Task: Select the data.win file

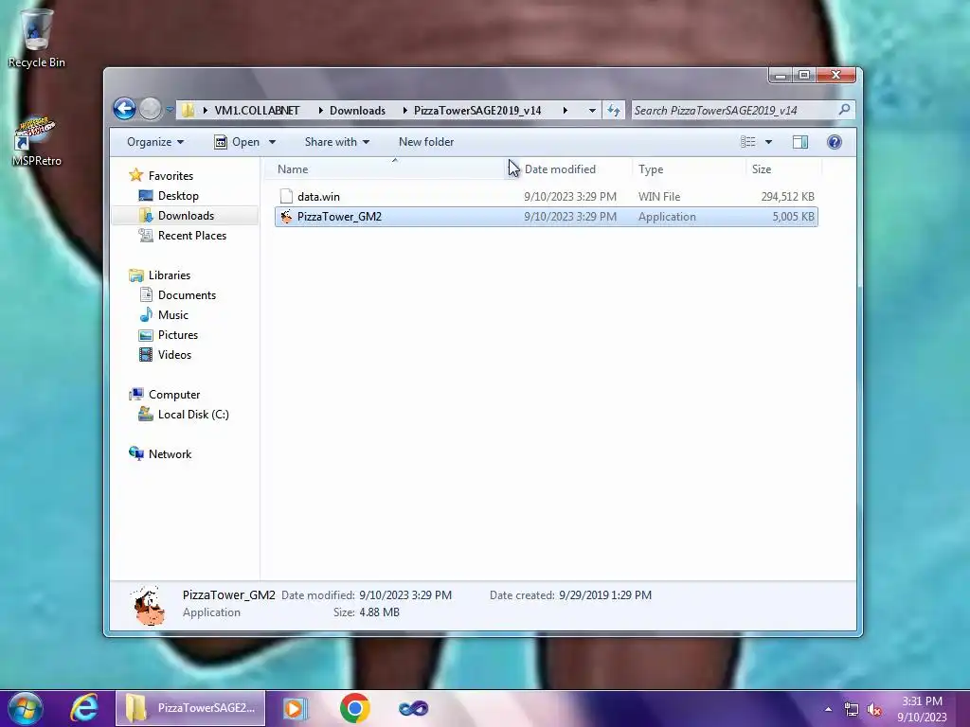Action: [x=547, y=197]
